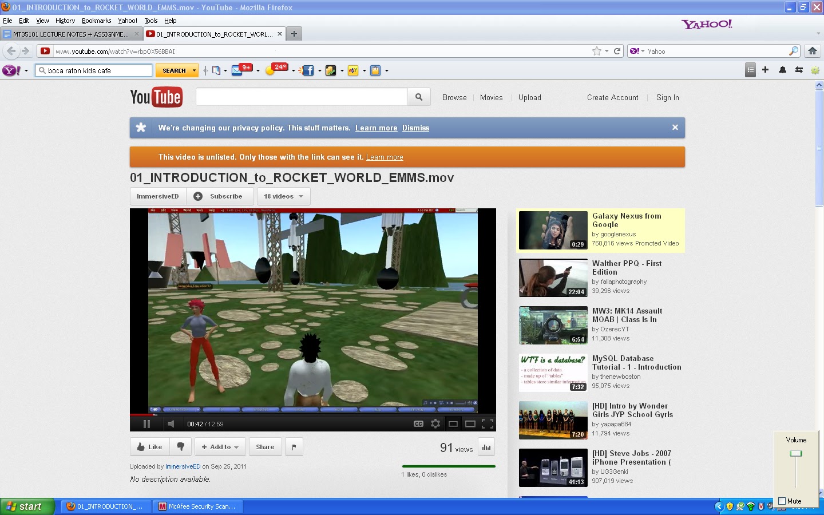The width and height of the screenshot is (824, 515).
Task: Click the Yahoo toolbar SEARCH button
Action: point(173,70)
